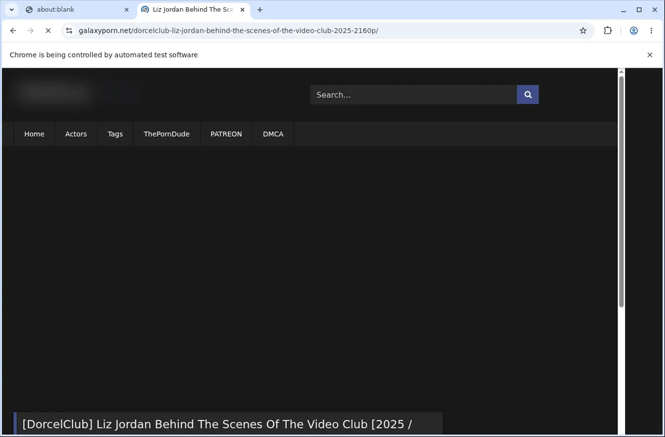
Task: Click the URL address bar
Action: click(327, 31)
